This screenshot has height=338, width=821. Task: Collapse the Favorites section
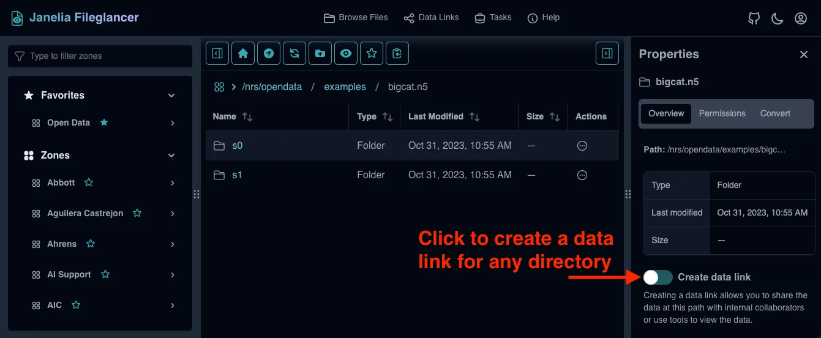coord(171,96)
